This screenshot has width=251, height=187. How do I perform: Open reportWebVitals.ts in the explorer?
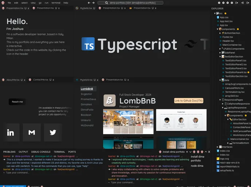pos(229,167)
